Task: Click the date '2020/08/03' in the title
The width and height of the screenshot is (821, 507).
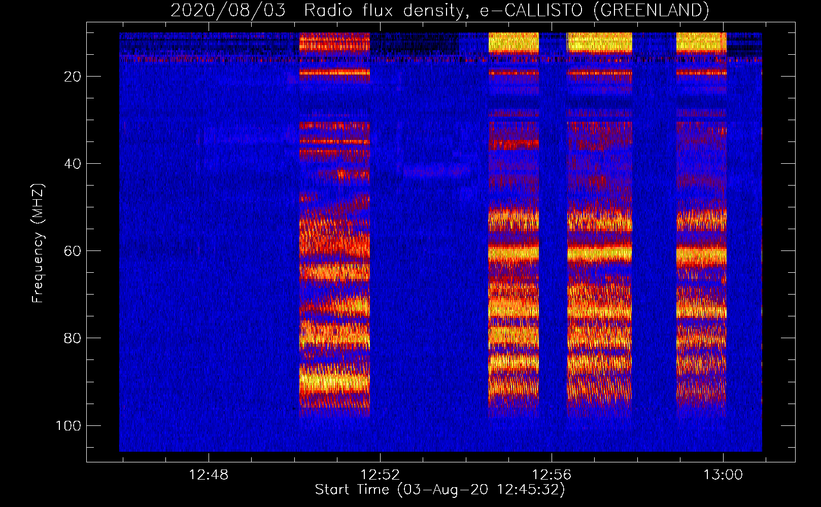Action: click(x=228, y=11)
